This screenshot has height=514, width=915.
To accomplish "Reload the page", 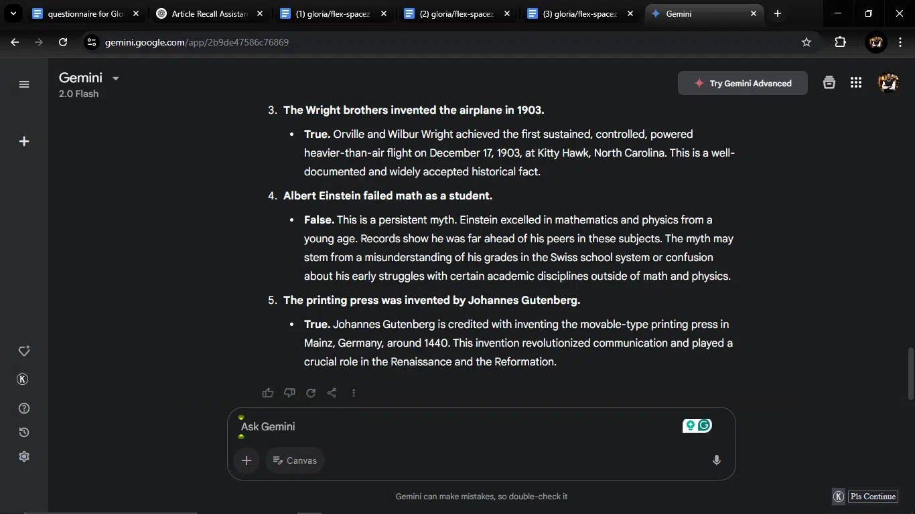I will click(x=63, y=42).
